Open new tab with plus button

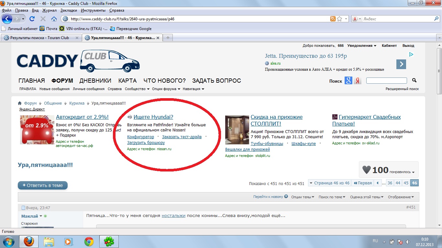pyautogui.click(x=168, y=38)
